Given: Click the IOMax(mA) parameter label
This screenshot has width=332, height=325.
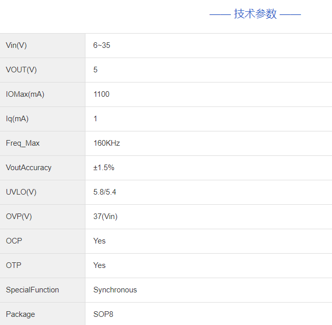Looking at the screenshot, I should pos(25,94).
